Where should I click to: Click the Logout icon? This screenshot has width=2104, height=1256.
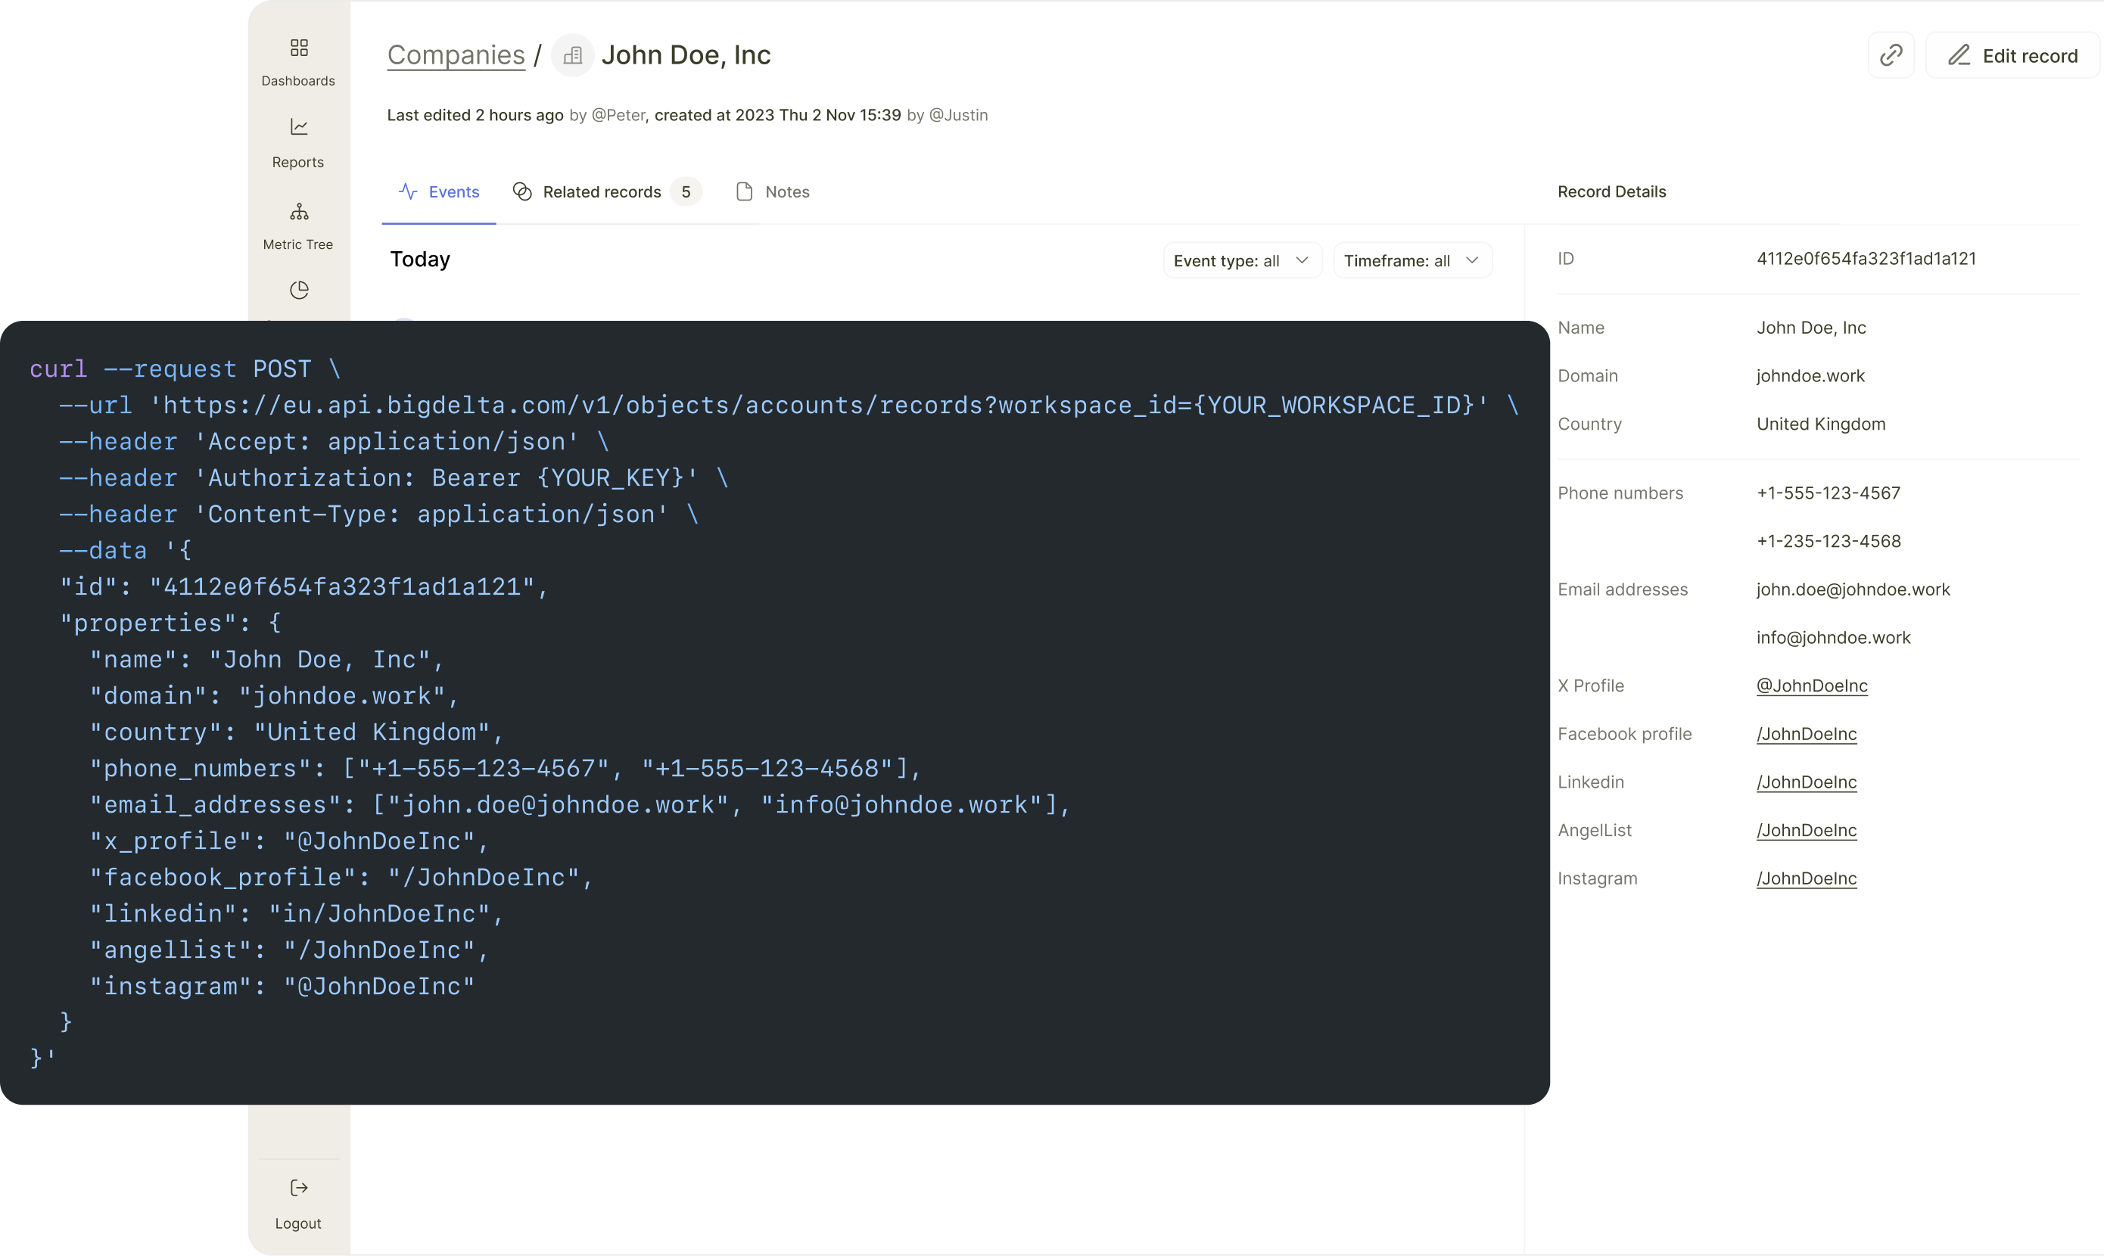pos(299,1187)
